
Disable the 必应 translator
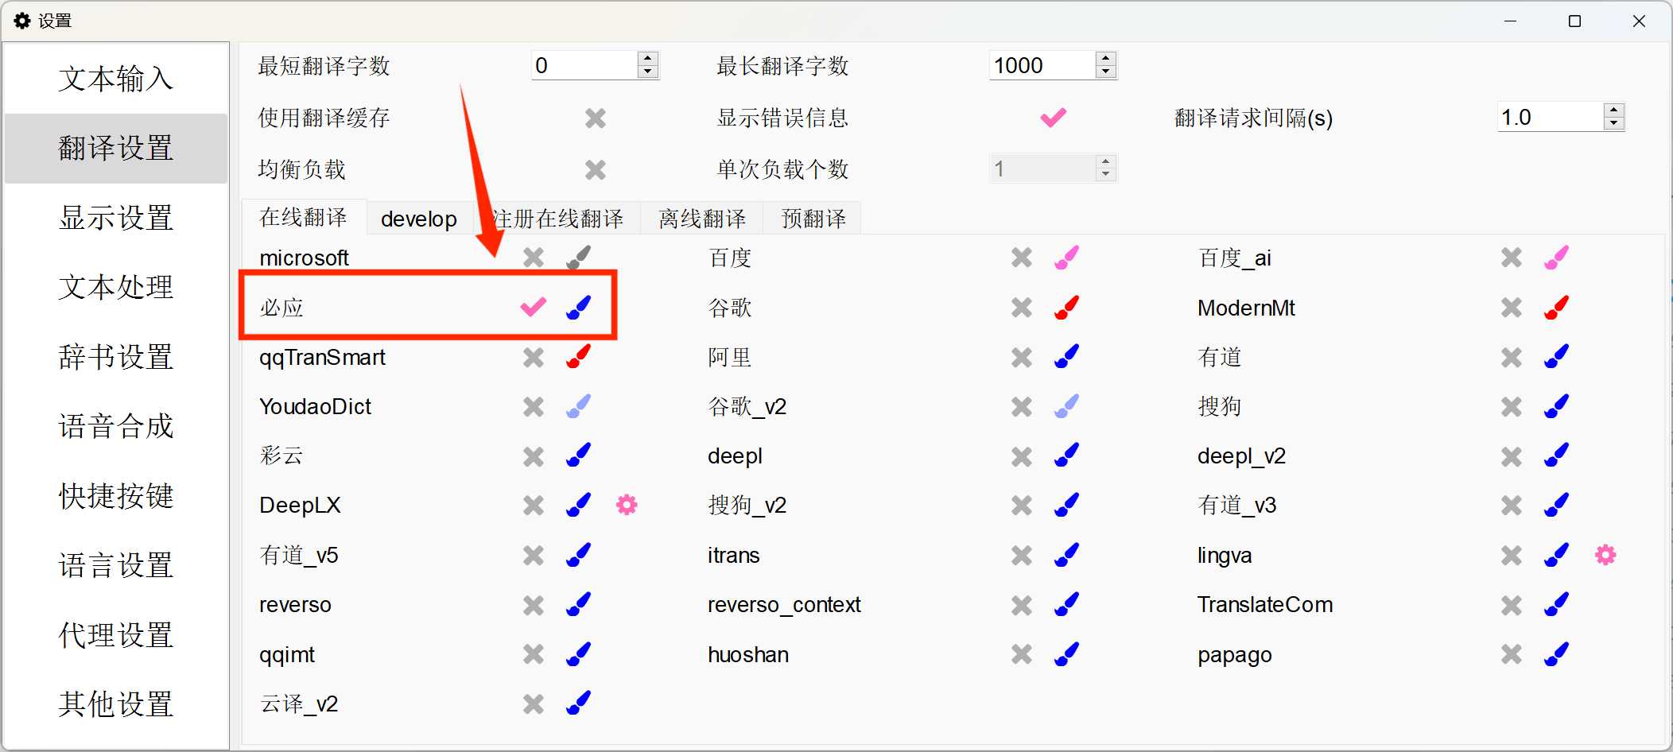(534, 307)
